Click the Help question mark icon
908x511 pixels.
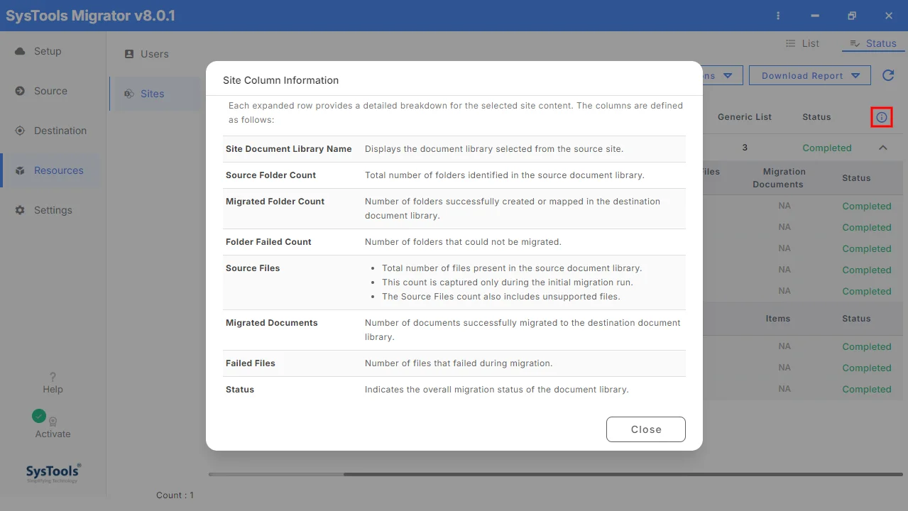click(53, 377)
